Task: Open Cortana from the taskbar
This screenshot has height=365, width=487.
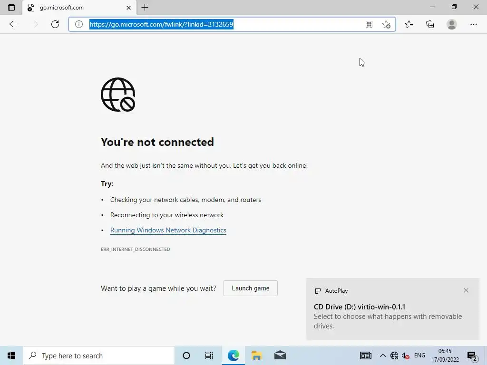Action: pyautogui.click(x=186, y=355)
